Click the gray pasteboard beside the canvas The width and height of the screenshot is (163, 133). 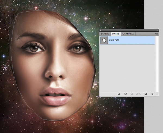point(153,114)
